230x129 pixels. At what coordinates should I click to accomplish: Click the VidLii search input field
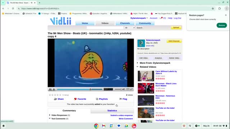105,28
